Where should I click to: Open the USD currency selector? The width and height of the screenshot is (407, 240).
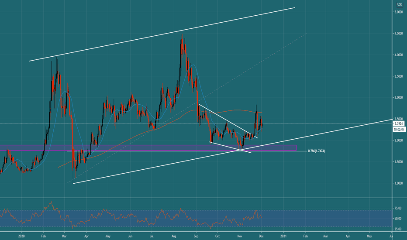click(x=400, y=4)
